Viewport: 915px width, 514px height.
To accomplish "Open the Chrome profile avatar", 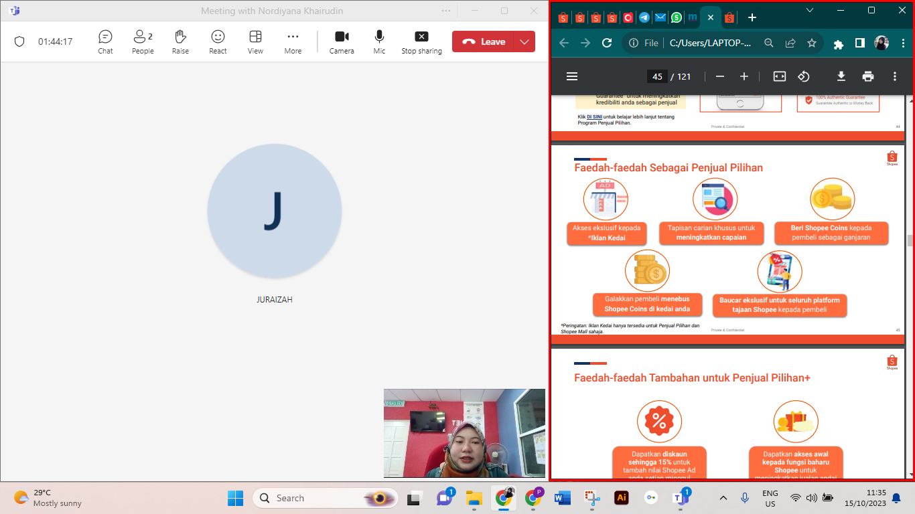I will click(x=882, y=43).
